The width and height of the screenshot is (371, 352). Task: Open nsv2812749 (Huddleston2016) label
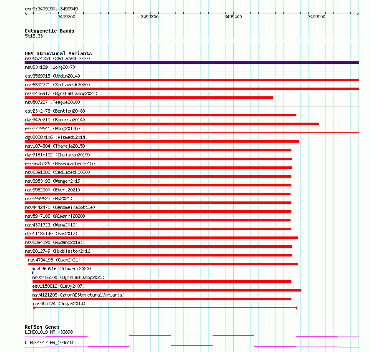pyautogui.click(x=59, y=251)
